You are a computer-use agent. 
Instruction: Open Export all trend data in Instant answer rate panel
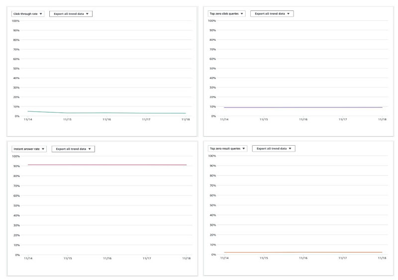point(73,149)
